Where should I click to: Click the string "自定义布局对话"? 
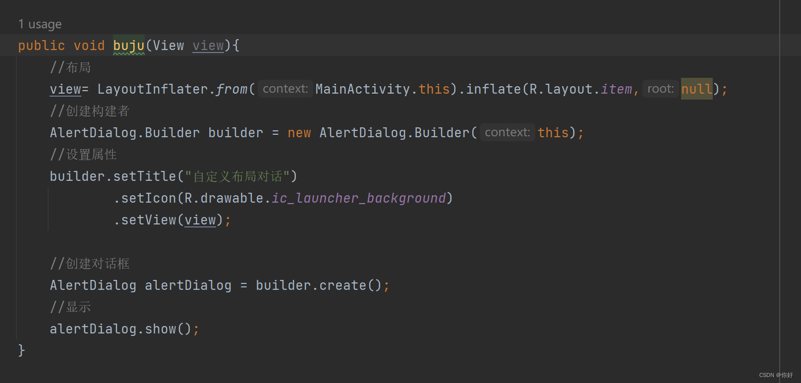coord(237,176)
